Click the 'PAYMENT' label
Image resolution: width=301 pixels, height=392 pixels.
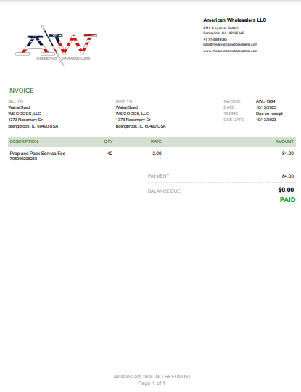tap(158, 176)
